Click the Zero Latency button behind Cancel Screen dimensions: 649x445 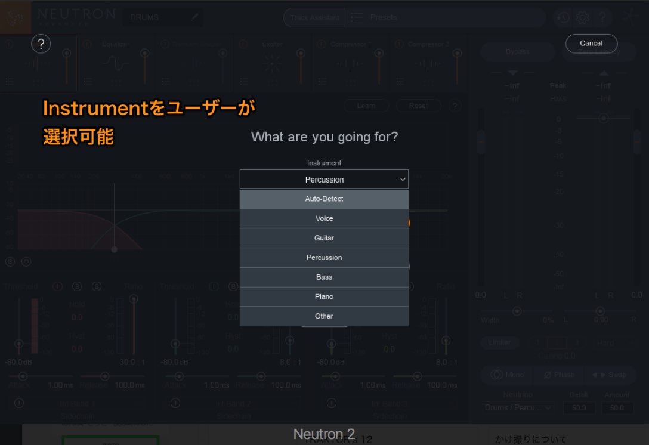[x=598, y=52]
